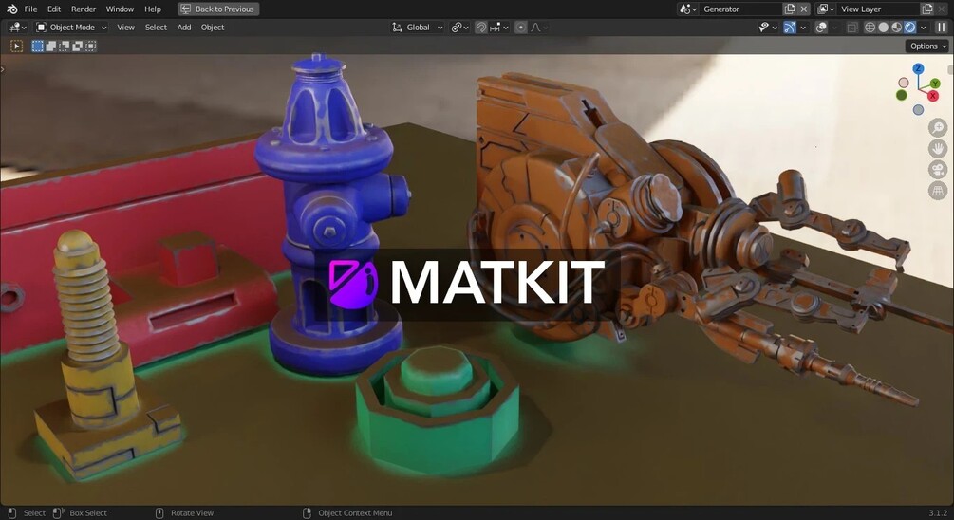
Task: Toggle the show gizmo button
Action: (790, 28)
